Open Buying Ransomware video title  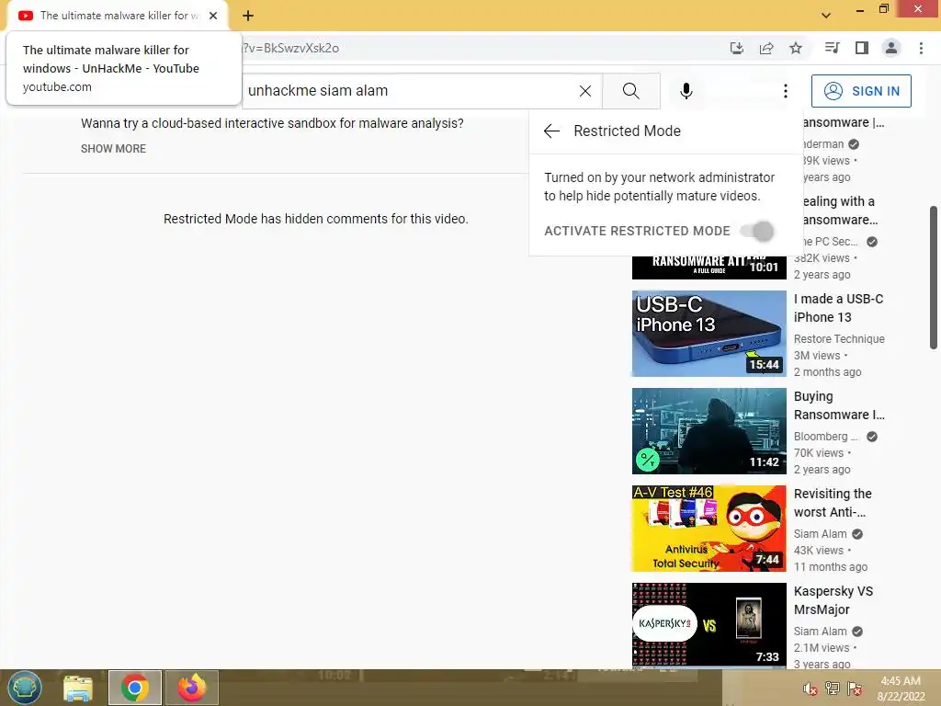pos(839,405)
